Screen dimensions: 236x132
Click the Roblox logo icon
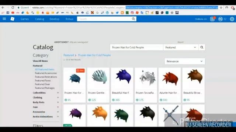[13, 19]
